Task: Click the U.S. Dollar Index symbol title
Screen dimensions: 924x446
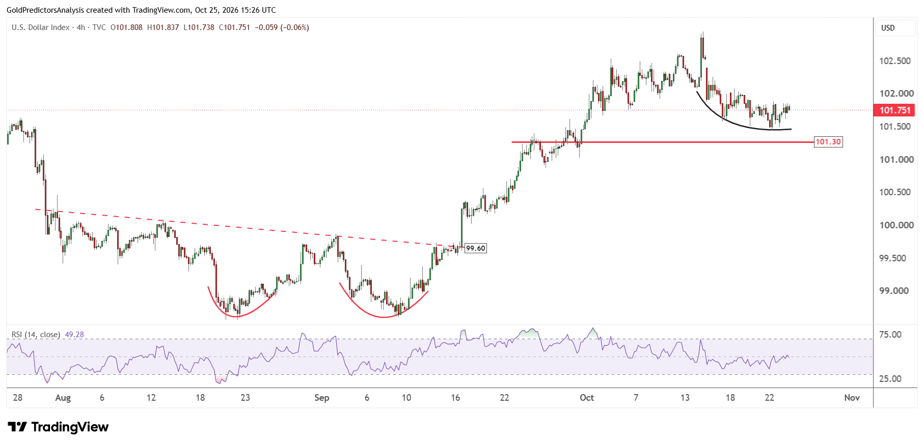Action: point(41,27)
